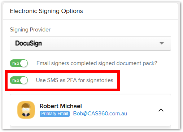Image resolution: width=183 pixels, height=132 pixels.
Task: Click the Primary Email badge
Action: pyautogui.click(x=55, y=114)
